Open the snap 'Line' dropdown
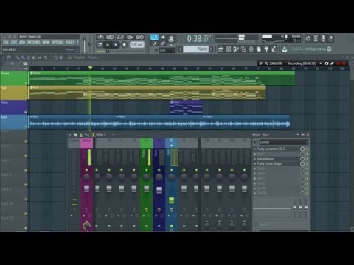The image size is (354, 265). [x=167, y=50]
